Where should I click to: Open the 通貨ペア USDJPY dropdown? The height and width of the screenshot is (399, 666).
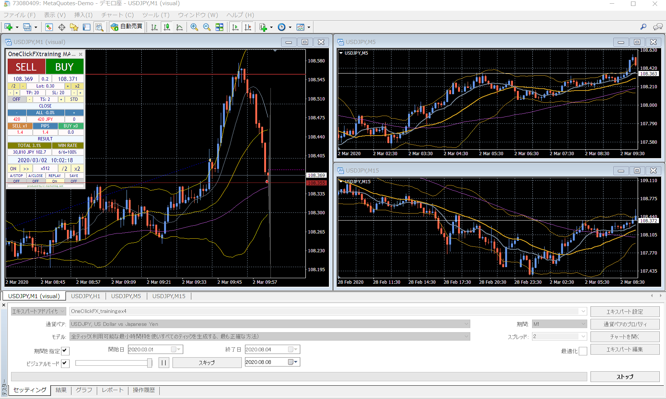click(x=466, y=324)
